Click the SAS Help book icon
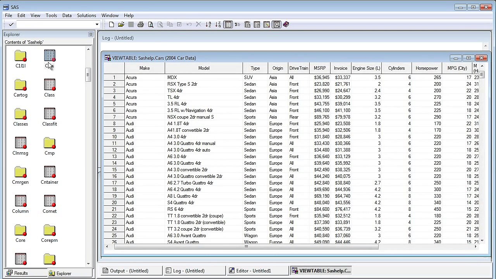 pos(286,24)
